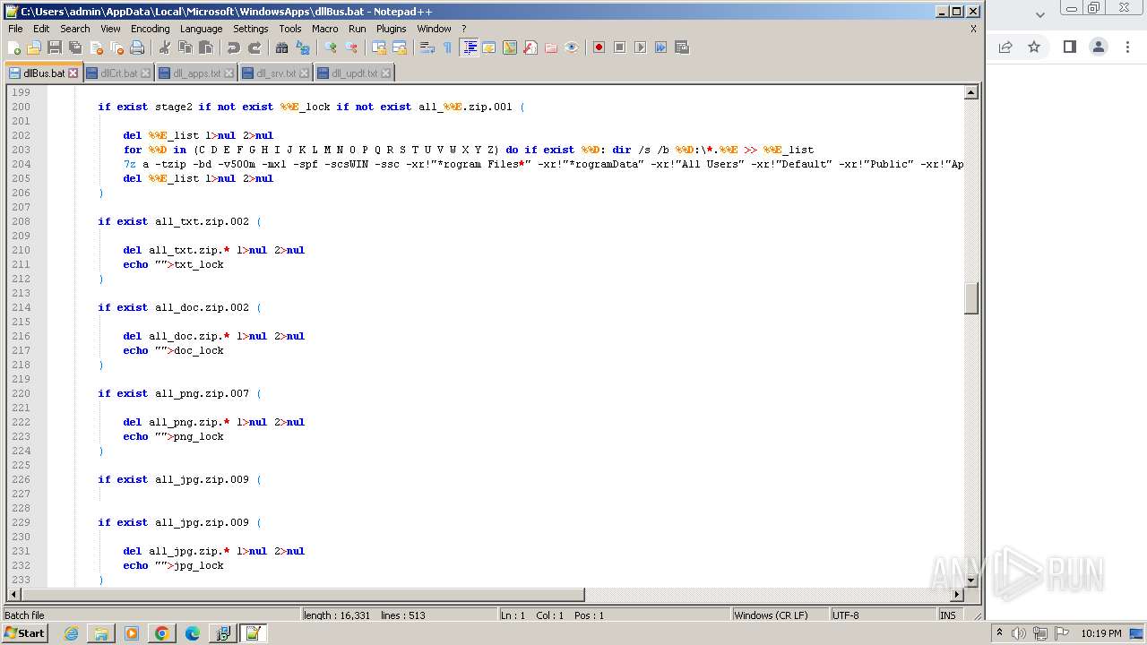Click the vertical scrollbar up arrow
This screenshot has width=1147, height=645.
click(970, 92)
